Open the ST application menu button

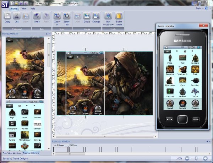5,4
